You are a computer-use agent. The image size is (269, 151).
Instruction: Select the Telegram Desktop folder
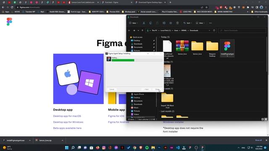(212, 49)
